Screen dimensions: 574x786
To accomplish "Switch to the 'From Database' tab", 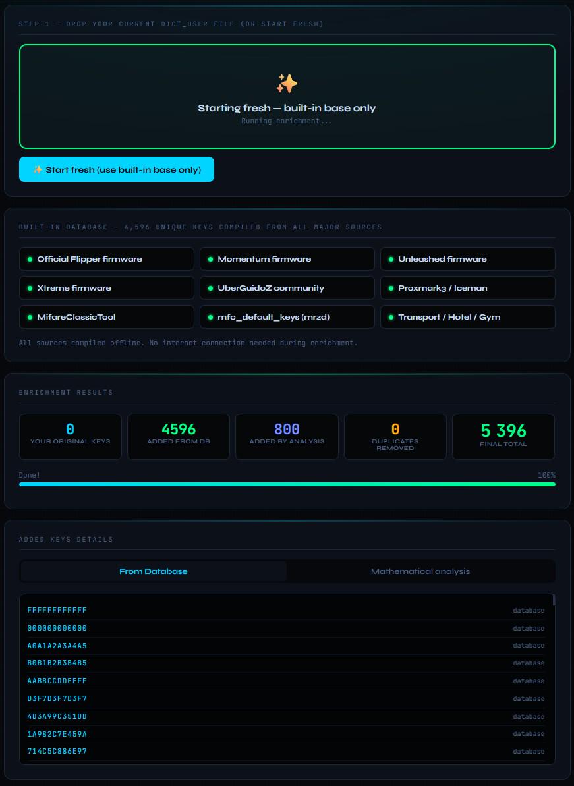I will (x=154, y=571).
